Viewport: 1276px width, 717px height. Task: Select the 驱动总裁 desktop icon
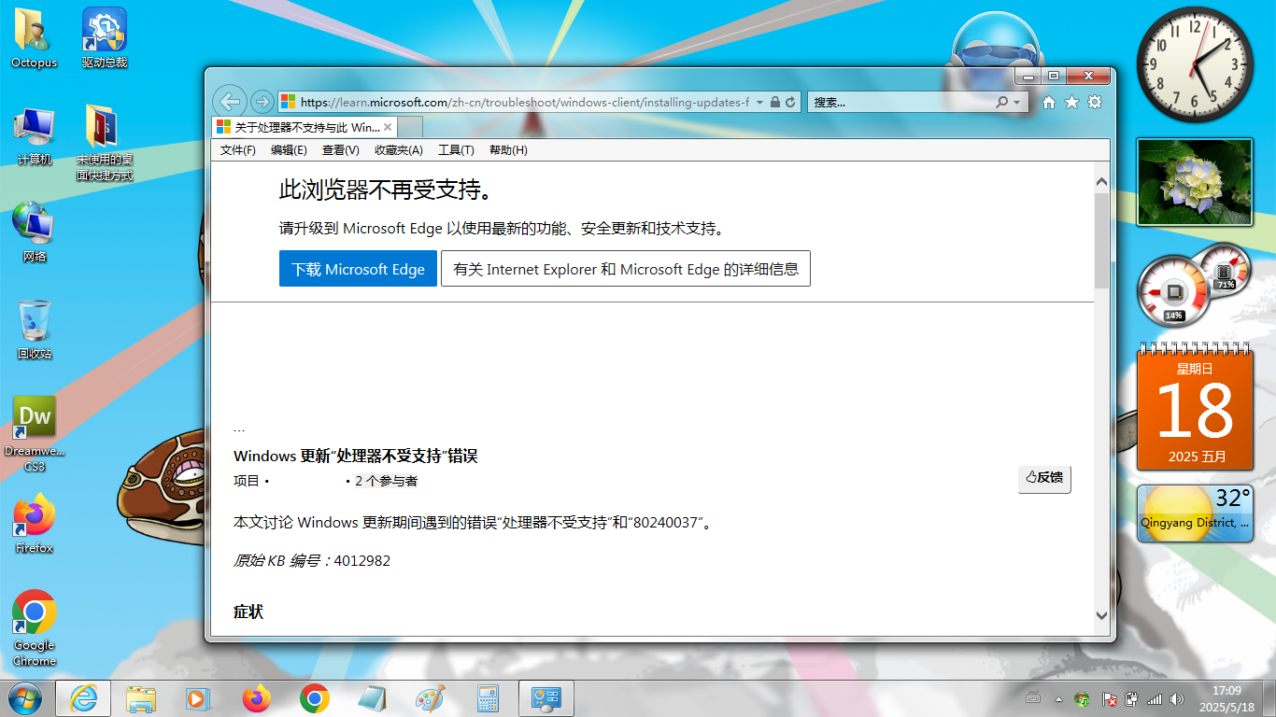[x=104, y=38]
